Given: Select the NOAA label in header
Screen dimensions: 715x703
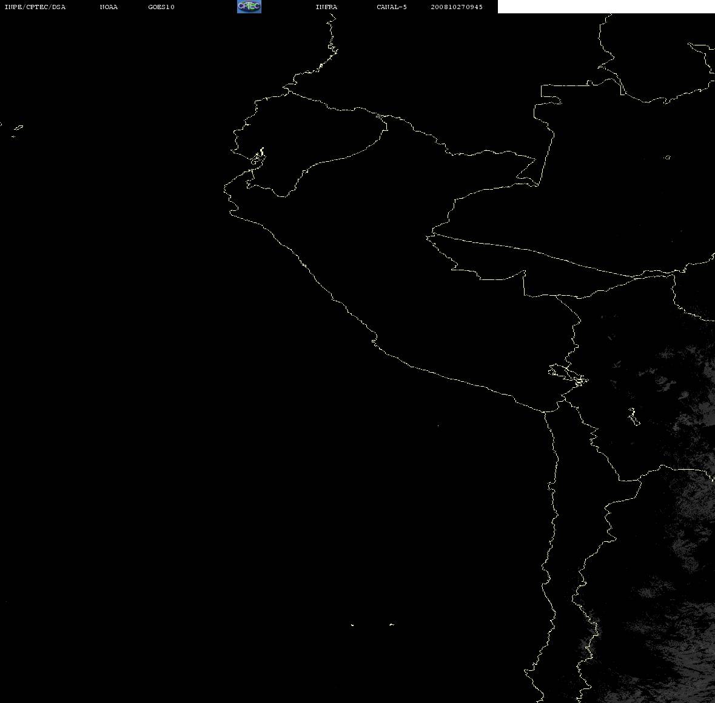Looking at the screenshot, I should (109, 7).
